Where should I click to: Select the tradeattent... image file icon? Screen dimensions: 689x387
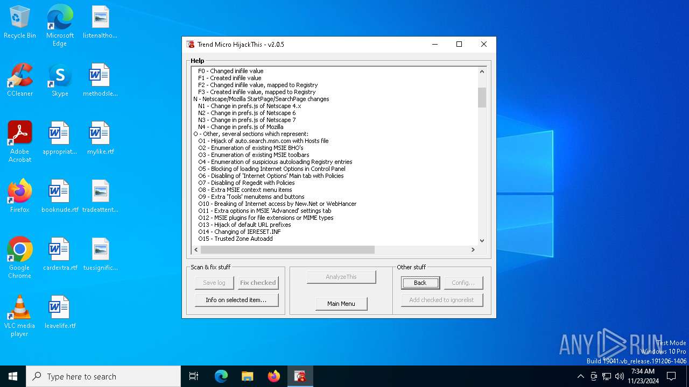point(100,197)
